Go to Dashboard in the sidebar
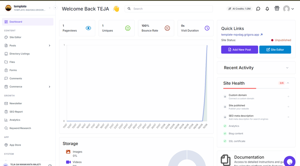 coord(28,22)
